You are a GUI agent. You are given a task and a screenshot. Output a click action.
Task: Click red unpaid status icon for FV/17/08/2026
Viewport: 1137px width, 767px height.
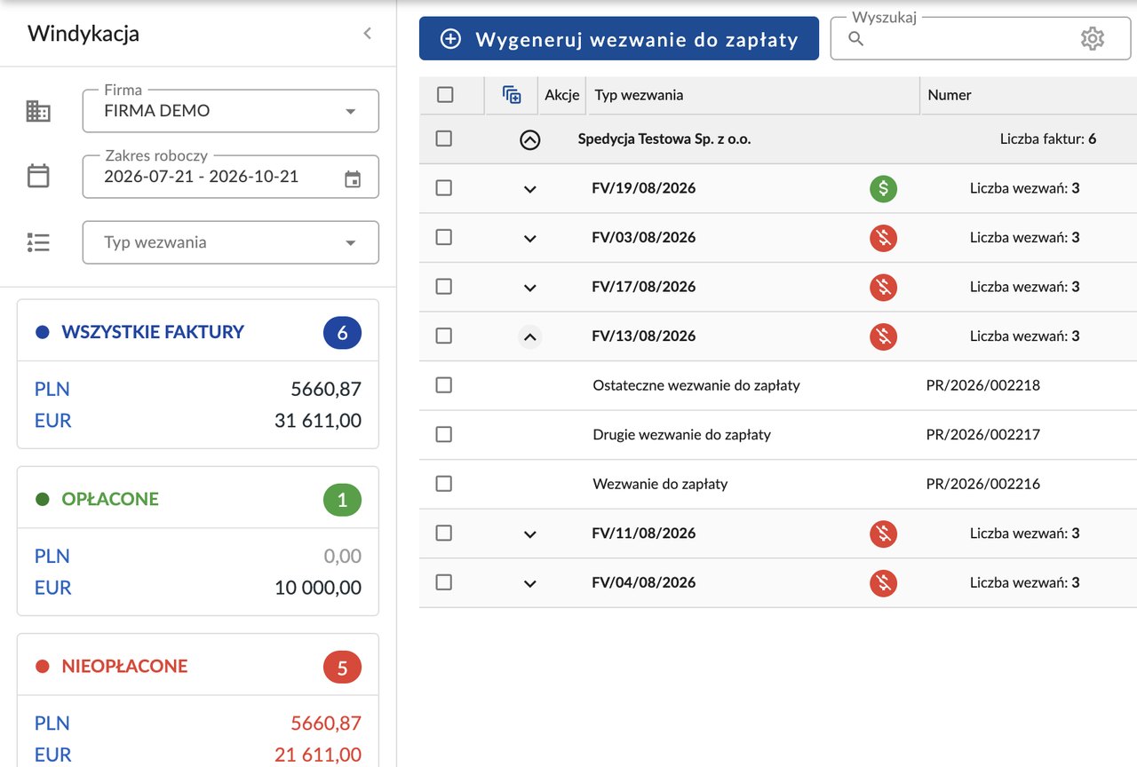[x=883, y=287]
